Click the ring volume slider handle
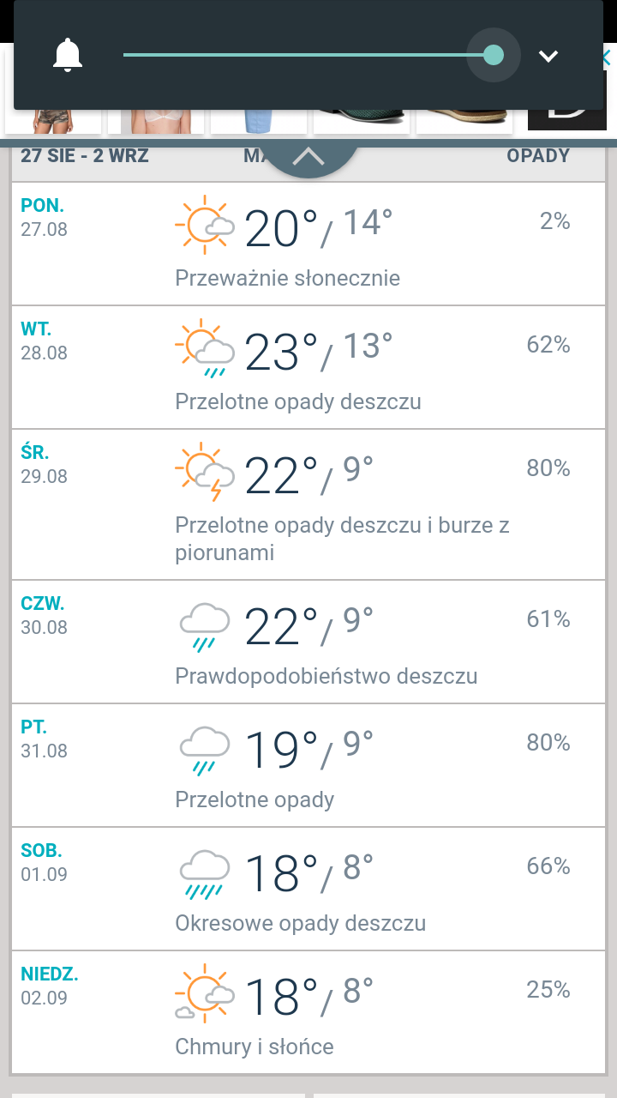Image resolution: width=617 pixels, height=1098 pixels. tap(493, 56)
